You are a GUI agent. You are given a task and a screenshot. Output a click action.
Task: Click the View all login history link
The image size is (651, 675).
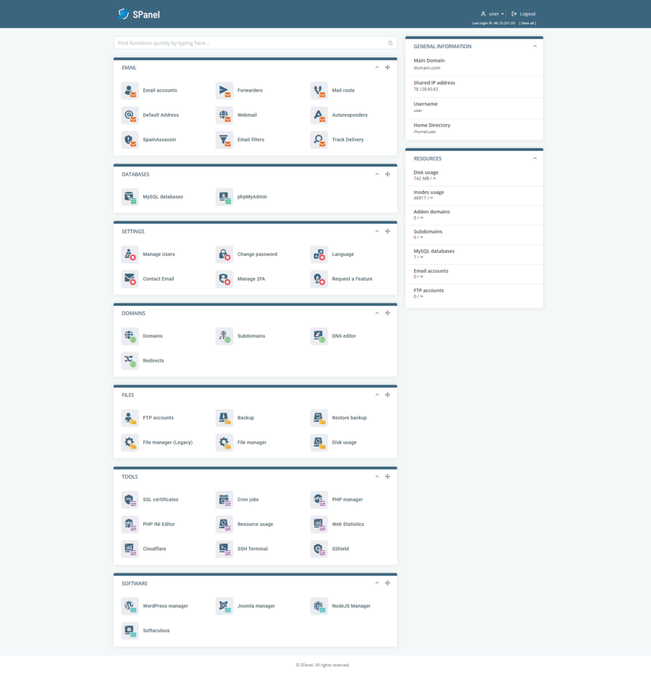click(526, 22)
